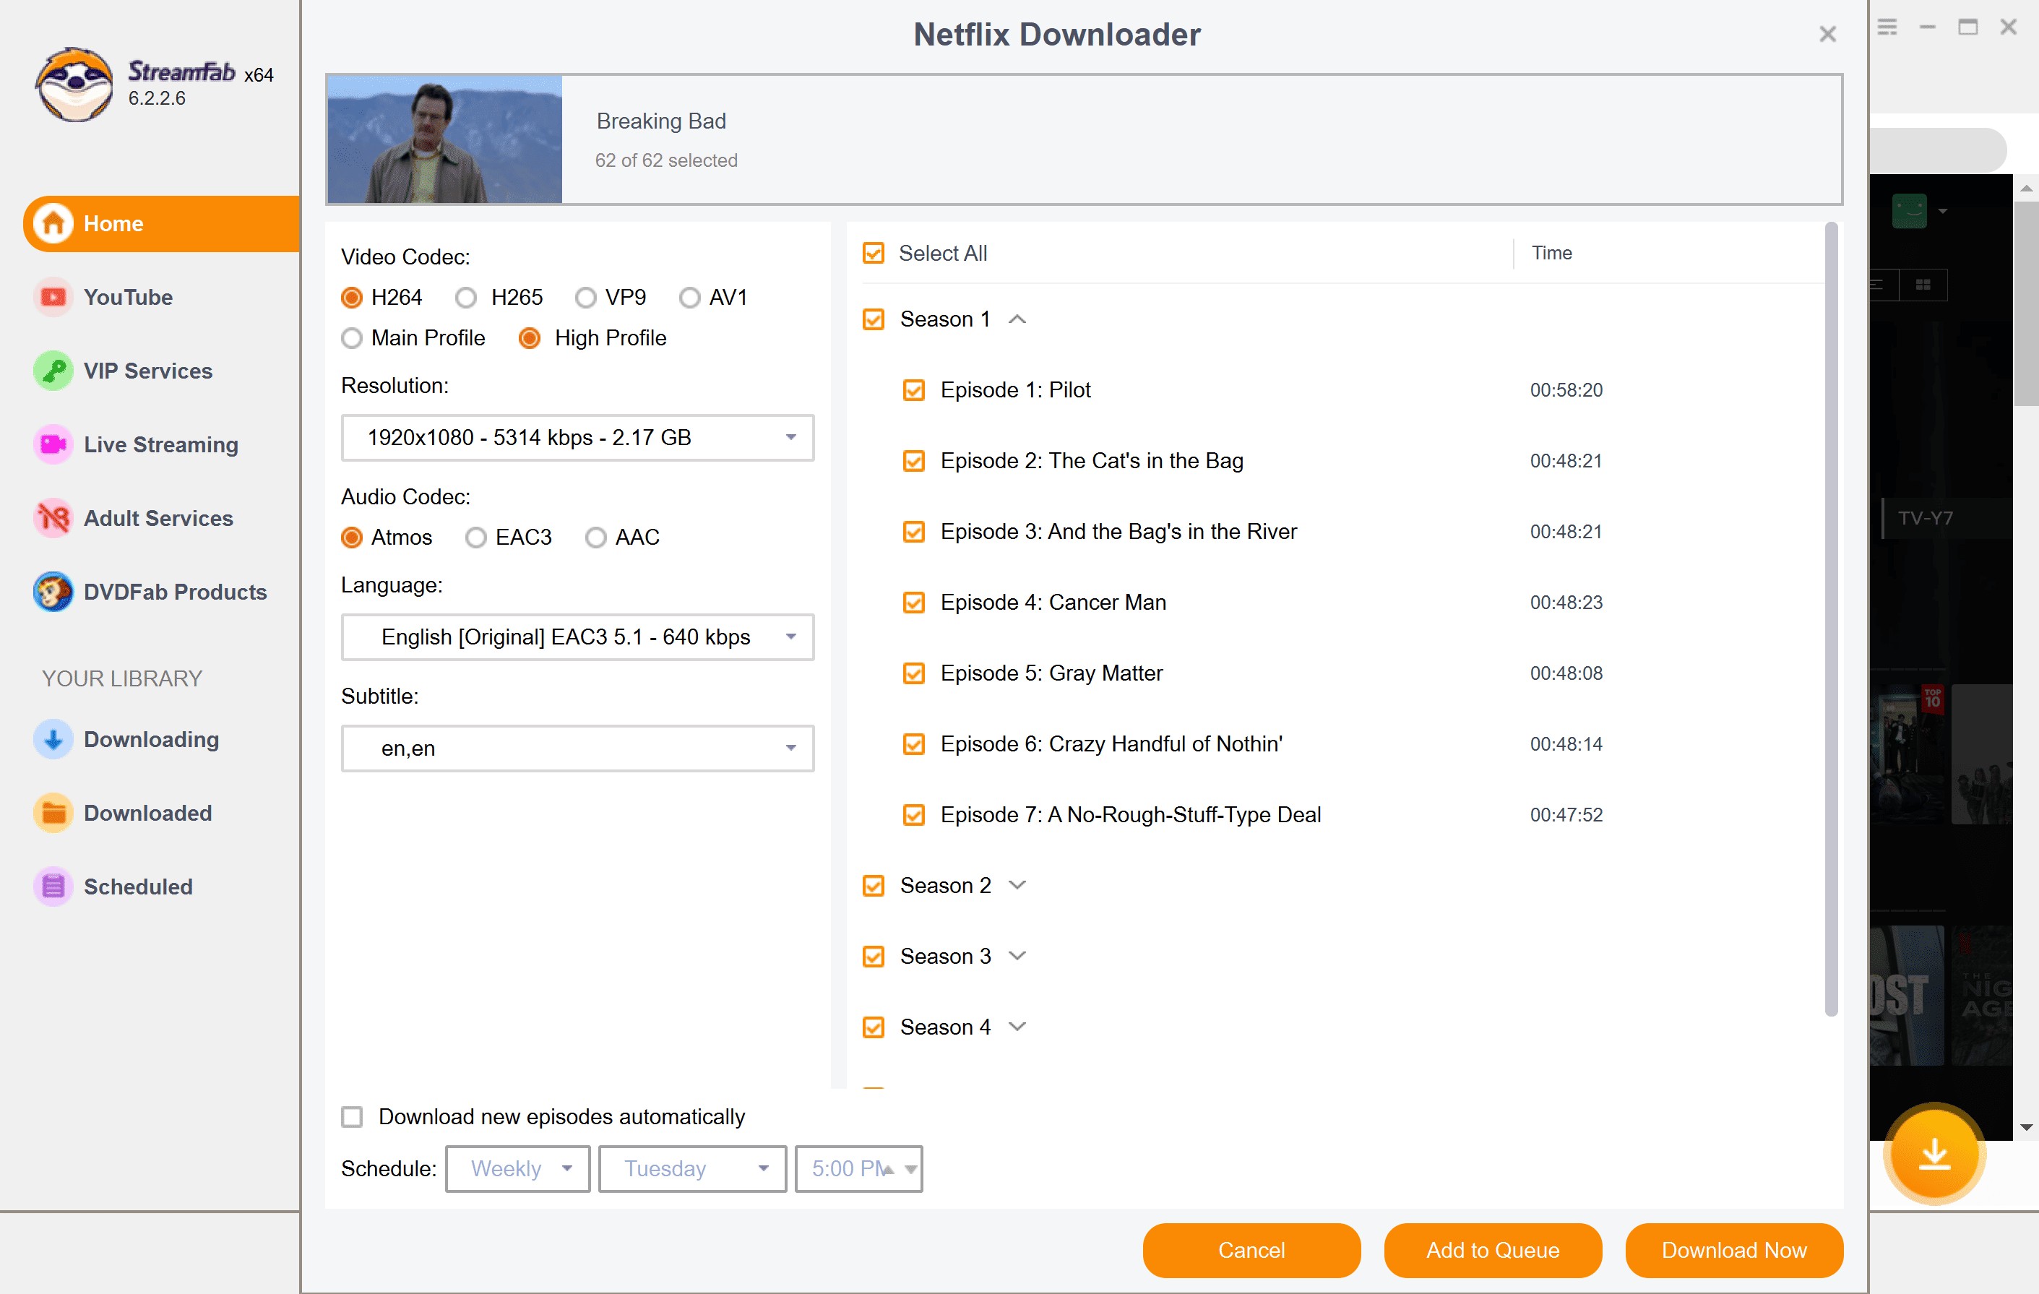Image resolution: width=2039 pixels, height=1294 pixels.
Task: Select H264 video codec
Action: pos(351,298)
